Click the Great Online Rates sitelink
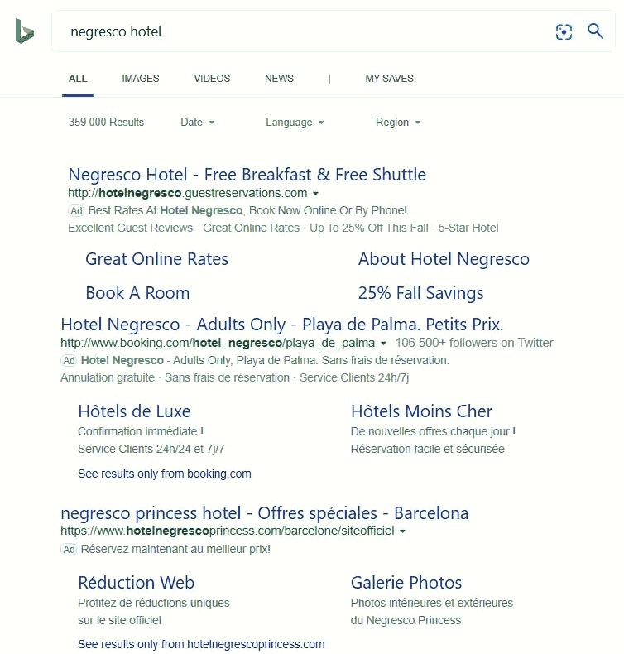The width and height of the screenshot is (624, 654). pyautogui.click(x=156, y=259)
